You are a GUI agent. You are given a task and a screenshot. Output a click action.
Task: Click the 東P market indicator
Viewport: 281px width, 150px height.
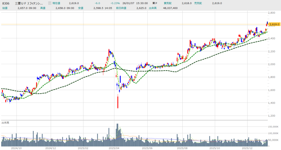(155, 3)
